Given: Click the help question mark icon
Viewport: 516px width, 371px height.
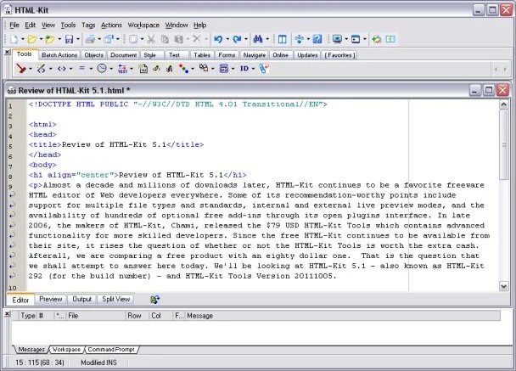Looking at the screenshot, I should tap(317, 39).
